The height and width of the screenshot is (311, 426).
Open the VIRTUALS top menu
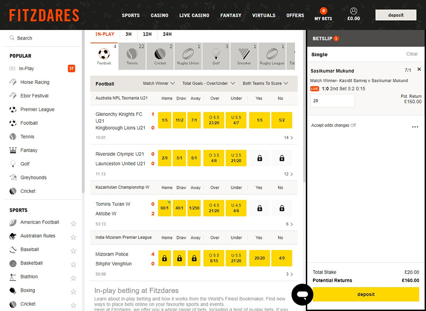(264, 16)
